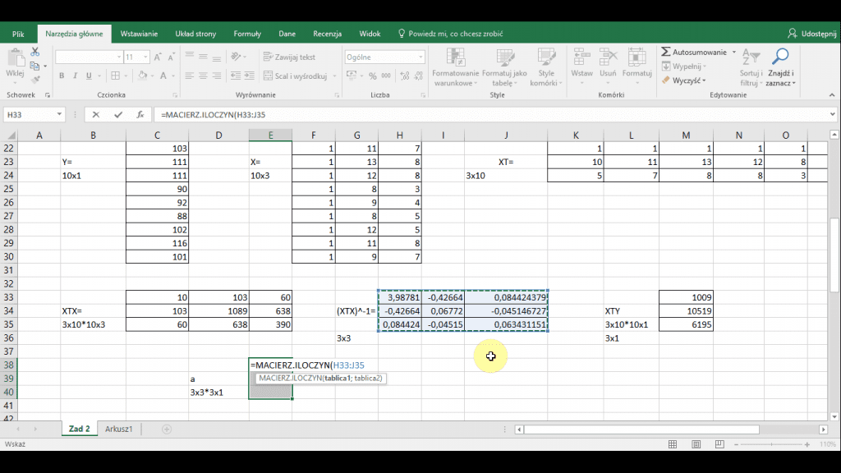Toggle Underline formatting
The width and height of the screenshot is (841, 473).
click(x=89, y=76)
